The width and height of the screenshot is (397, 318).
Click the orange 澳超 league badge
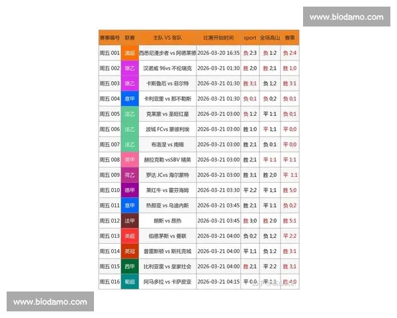(x=130, y=53)
